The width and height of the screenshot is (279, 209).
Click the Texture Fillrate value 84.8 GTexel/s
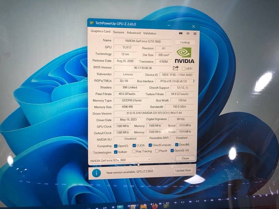pyautogui.click(x=180, y=94)
